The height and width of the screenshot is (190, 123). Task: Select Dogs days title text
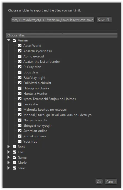pyautogui.click(x=31, y=72)
